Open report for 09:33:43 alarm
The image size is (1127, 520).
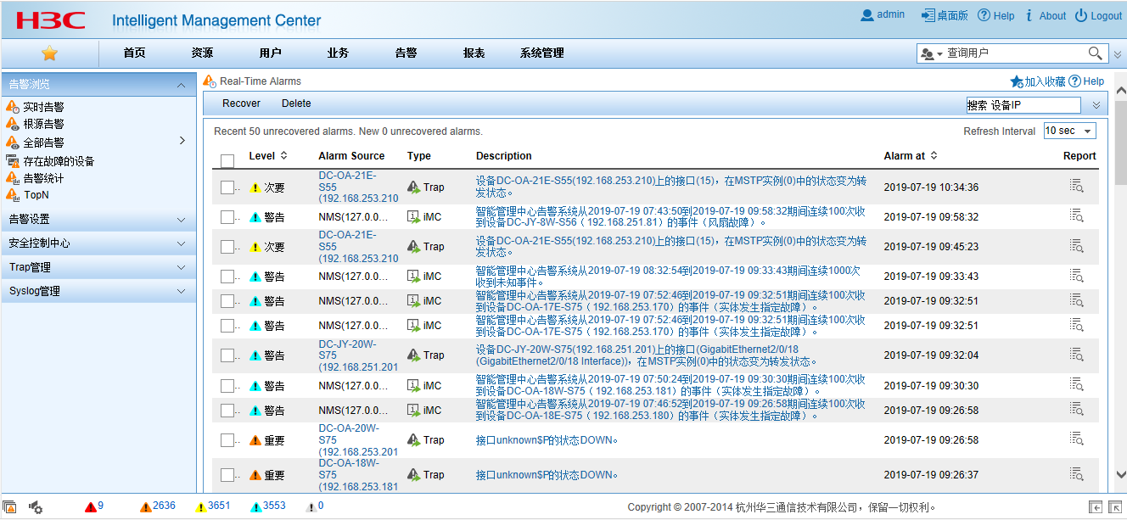point(1077,276)
